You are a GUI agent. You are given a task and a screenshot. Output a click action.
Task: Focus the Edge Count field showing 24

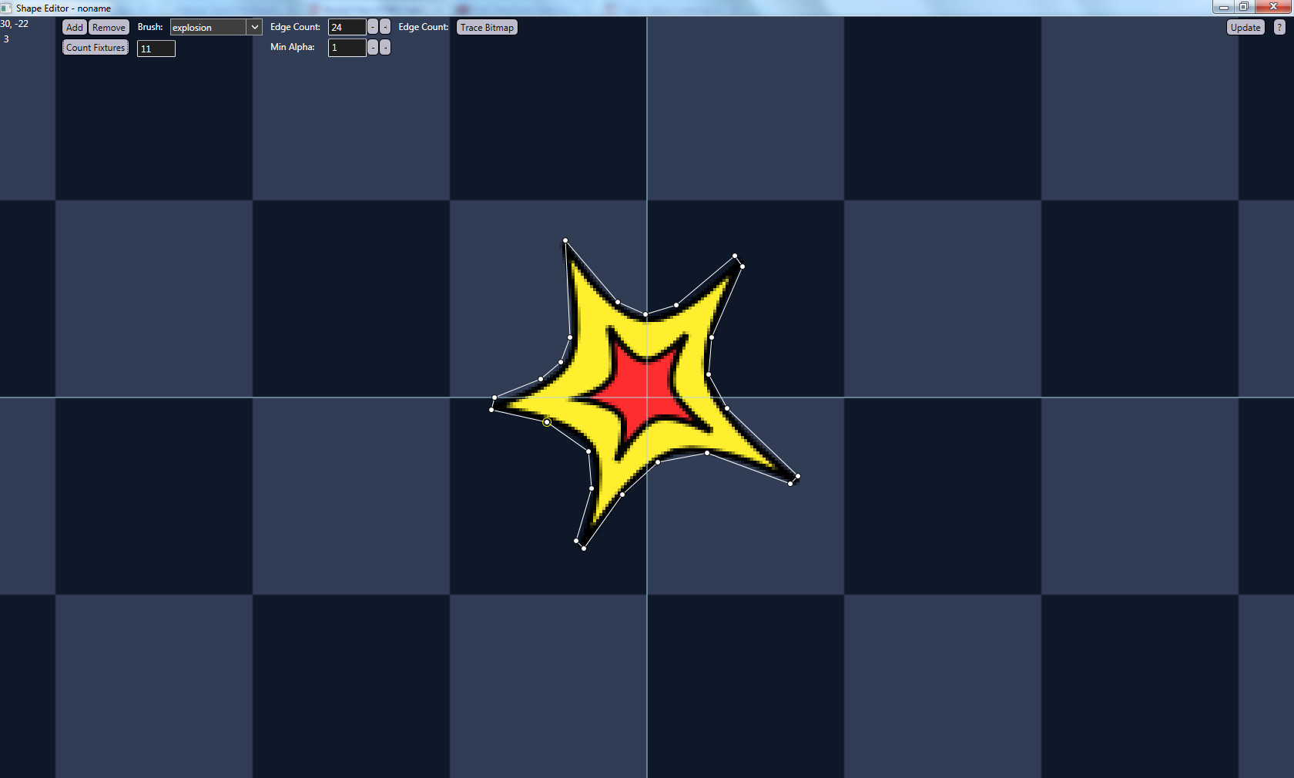click(x=347, y=27)
